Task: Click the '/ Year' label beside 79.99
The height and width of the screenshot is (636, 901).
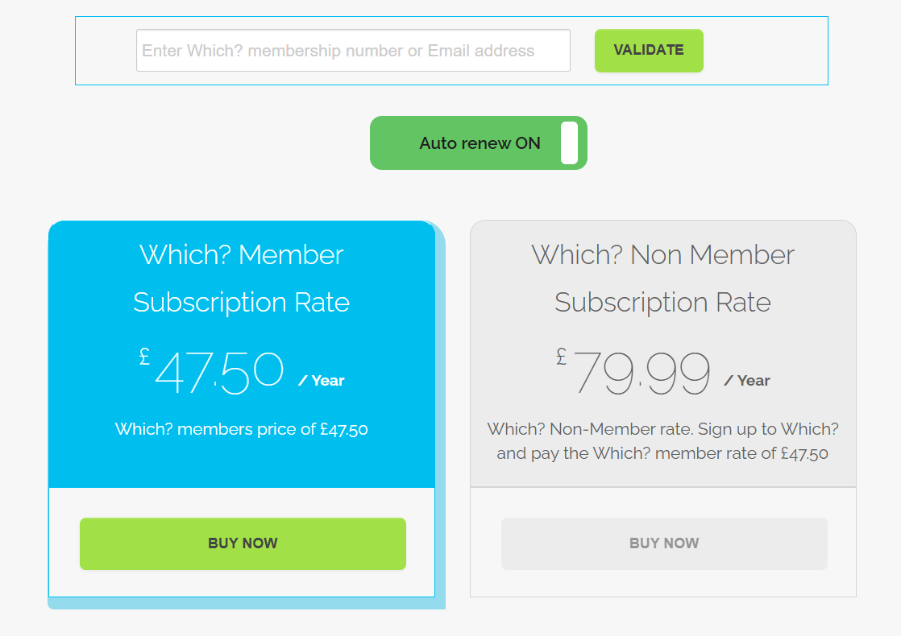Action: coord(747,381)
